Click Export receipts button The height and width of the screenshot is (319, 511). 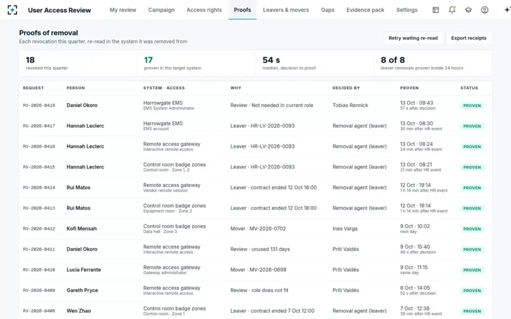point(469,38)
